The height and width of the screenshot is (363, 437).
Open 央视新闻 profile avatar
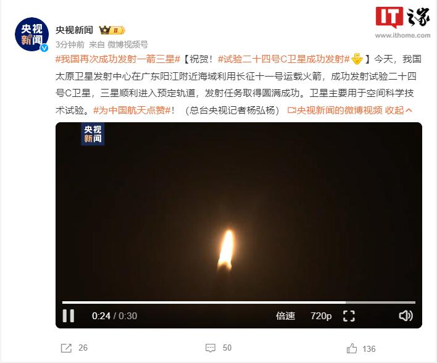31,35
